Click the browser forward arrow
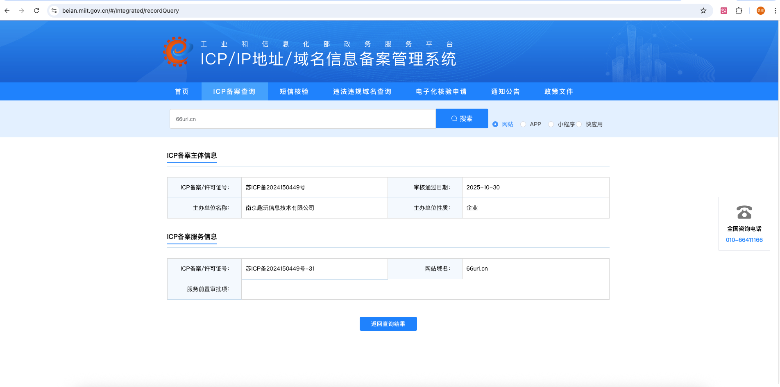 coord(22,11)
